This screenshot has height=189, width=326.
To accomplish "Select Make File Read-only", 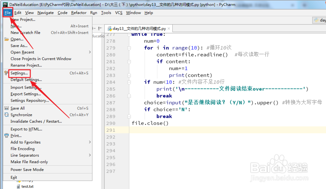I will coord(48,162).
